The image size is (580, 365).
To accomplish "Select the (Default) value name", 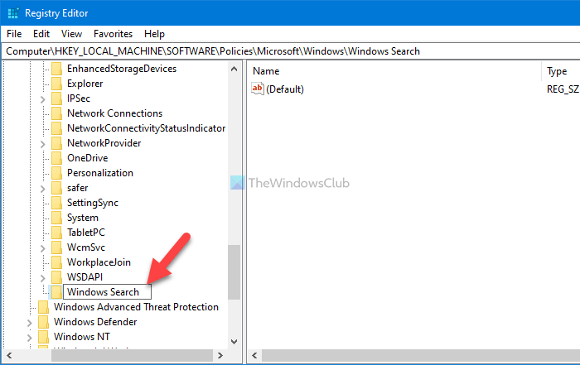I will point(285,89).
